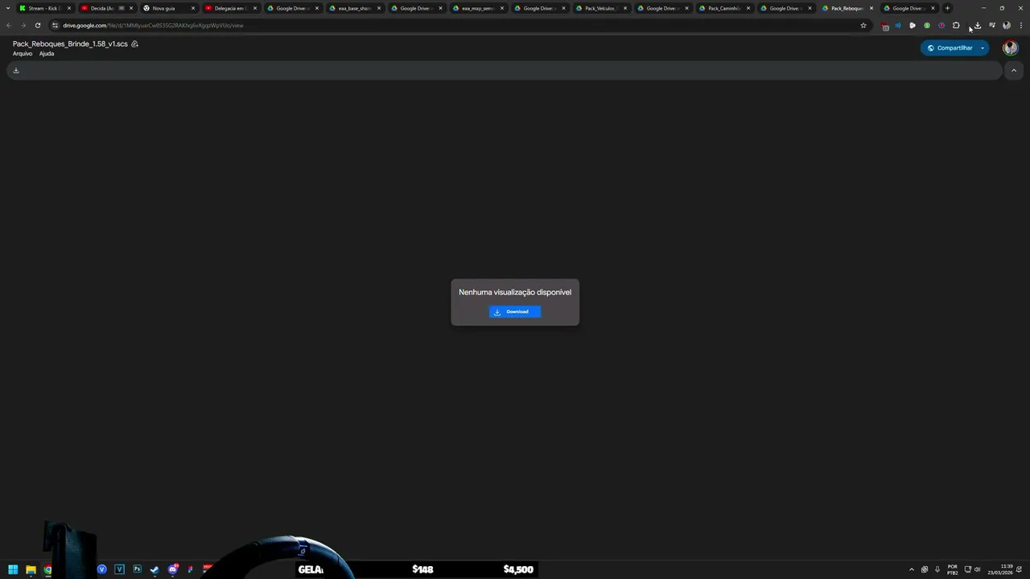Open File Explorer from the taskbar
The width and height of the screenshot is (1030, 579).
(31, 569)
